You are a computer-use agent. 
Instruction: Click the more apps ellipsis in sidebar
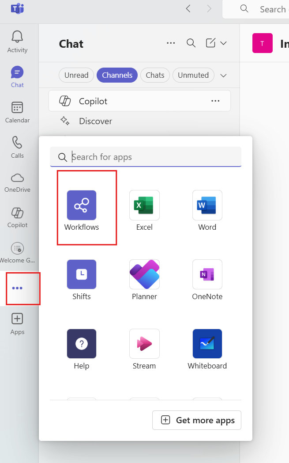(x=17, y=288)
